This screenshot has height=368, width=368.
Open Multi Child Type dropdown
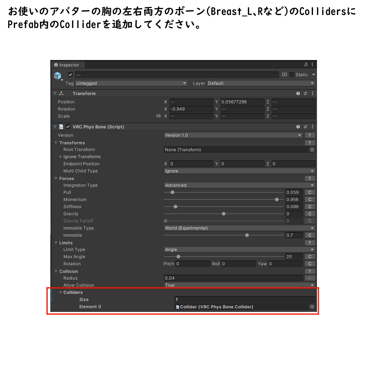pyautogui.click(x=239, y=171)
